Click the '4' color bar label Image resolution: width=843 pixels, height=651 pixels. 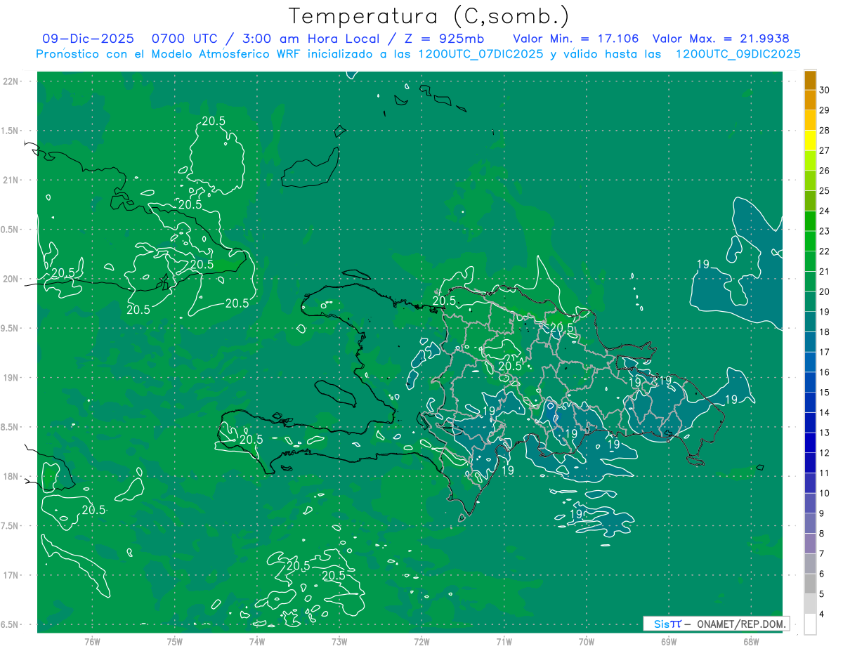(x=823, y=614)
